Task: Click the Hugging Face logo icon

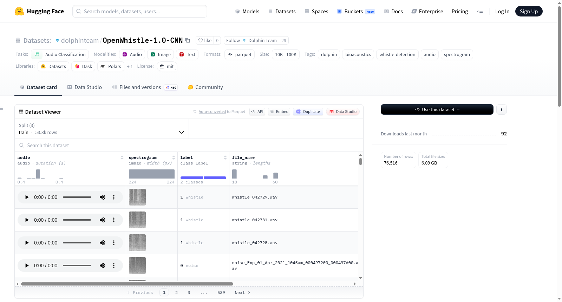Action: click(x=19, y=11)
